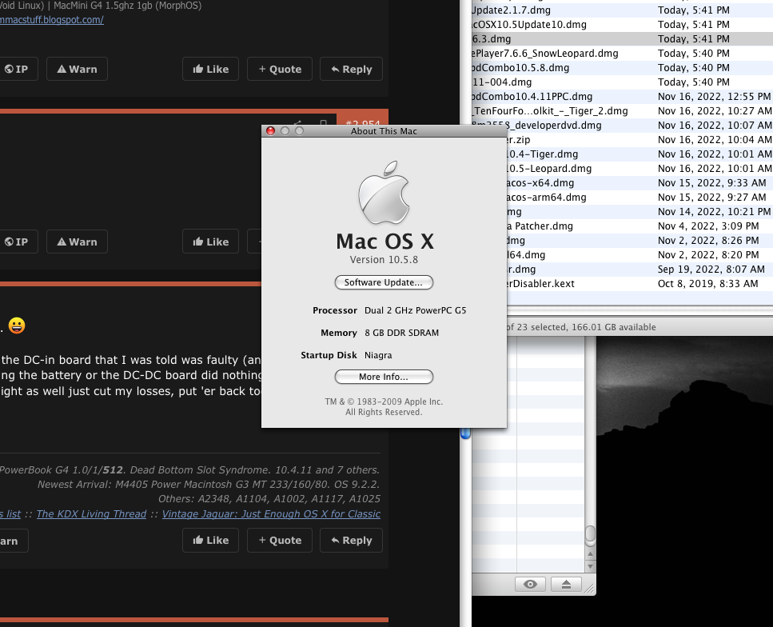
Task: Like the post with the blogspot link
Action: (x=210, y=69)
